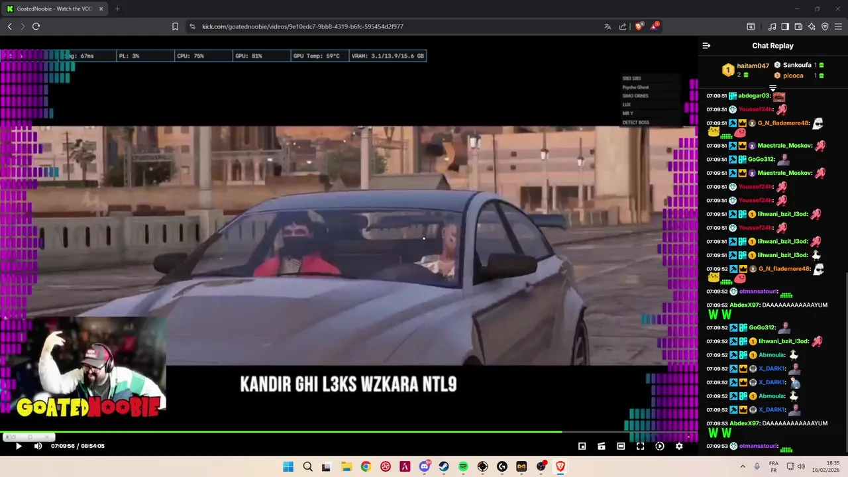The width and height of the screenshot is (848, 477).
Task: Click the video time 07:09:56 display
Action: click(x=62, y=446)
